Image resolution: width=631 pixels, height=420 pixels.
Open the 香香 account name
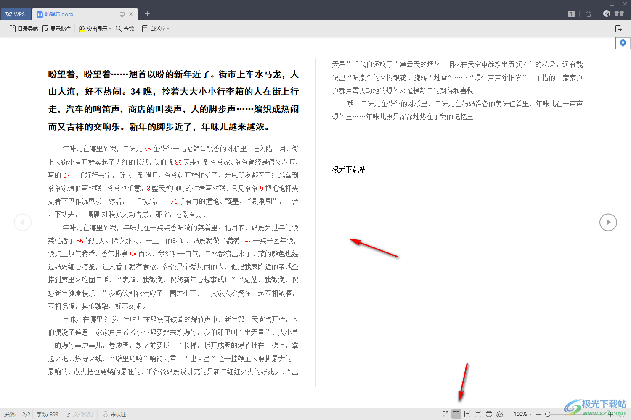[x=619, y=14]
